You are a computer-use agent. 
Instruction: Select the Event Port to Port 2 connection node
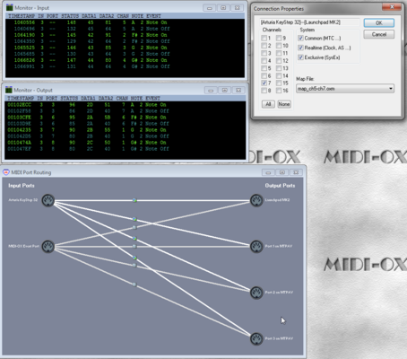pyautogui.click(x=134, y=266)
